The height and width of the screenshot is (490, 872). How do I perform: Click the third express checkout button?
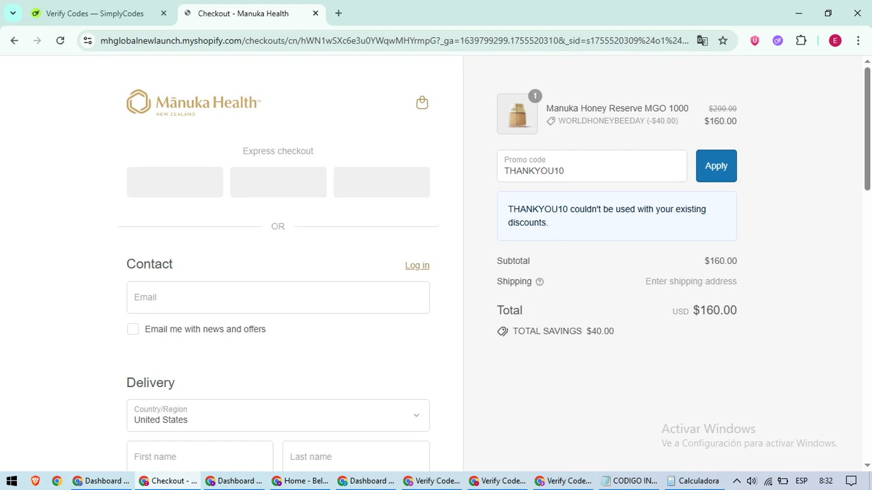pyautogui.click(x=381, y=182)
